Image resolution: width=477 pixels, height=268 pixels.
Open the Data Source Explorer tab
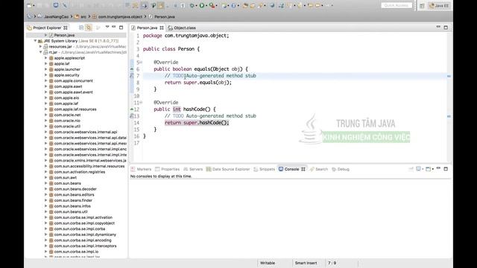pos(228,169)
